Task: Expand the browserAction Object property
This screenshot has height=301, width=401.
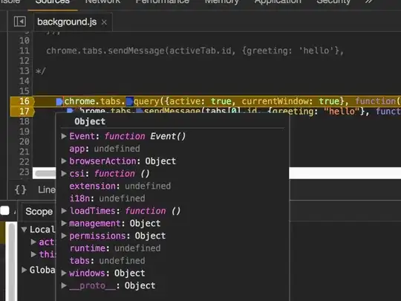Action: [x=64, y=161]
